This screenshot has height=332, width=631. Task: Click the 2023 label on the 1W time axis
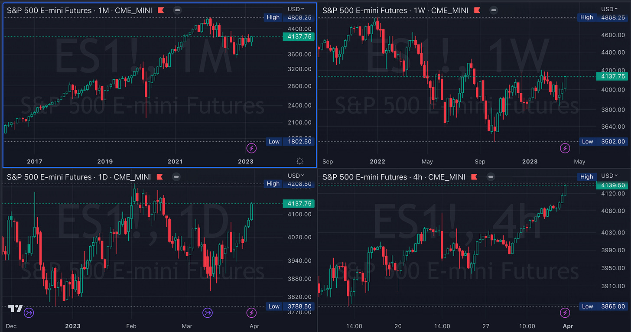(x=530, y=161)
